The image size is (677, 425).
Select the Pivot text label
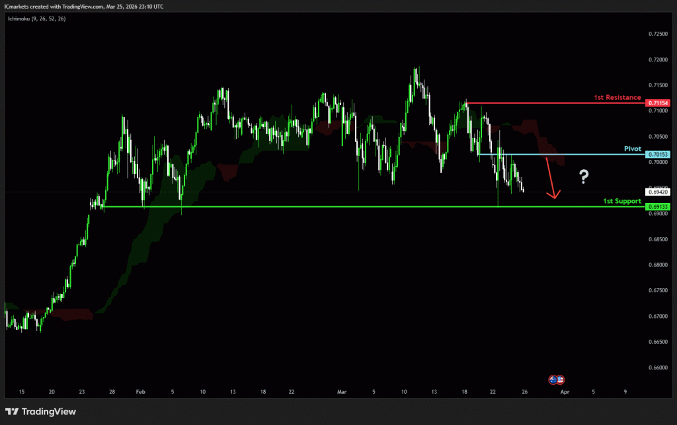(x=633, y=149)
